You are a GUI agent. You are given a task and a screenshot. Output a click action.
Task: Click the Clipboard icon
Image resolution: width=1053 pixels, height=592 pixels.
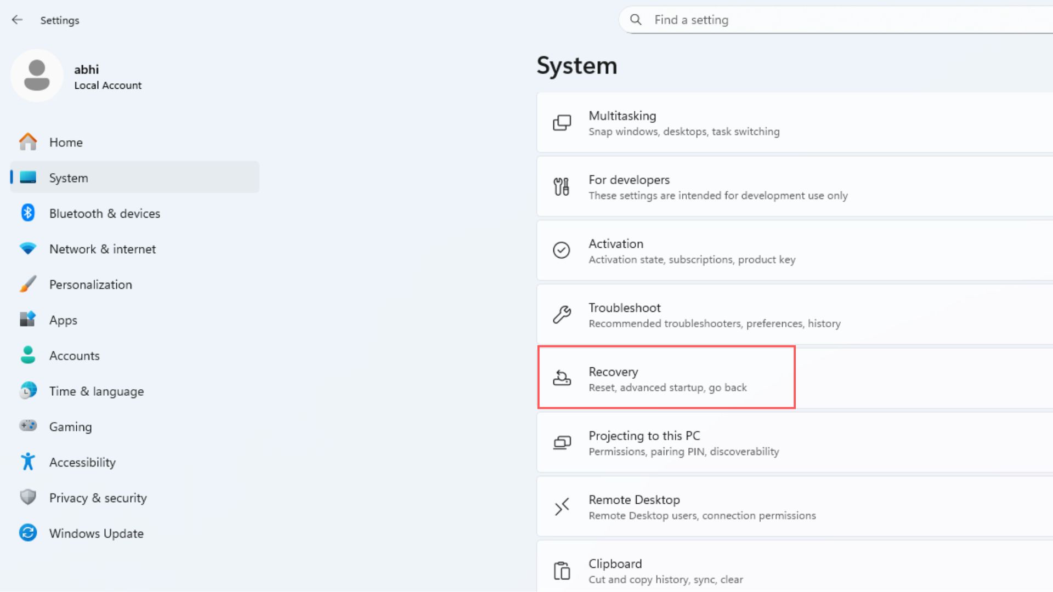561,570
